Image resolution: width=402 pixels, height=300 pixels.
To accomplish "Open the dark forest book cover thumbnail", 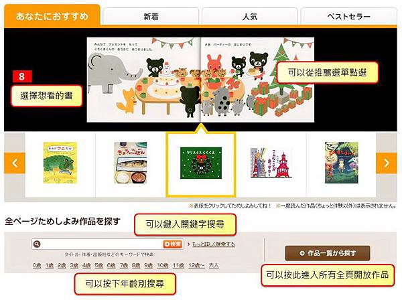I will pos(342,163).
